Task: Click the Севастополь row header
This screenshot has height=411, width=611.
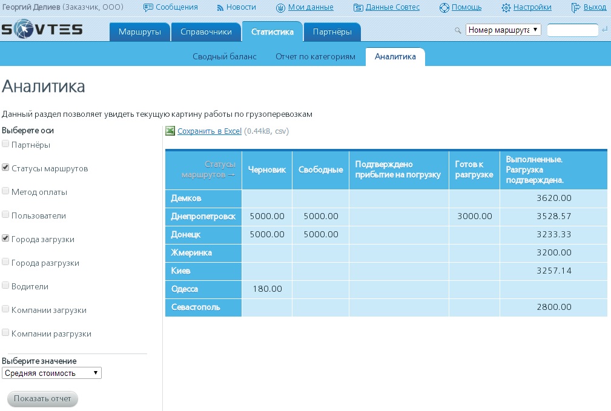Action: click(x=203, y=307)
